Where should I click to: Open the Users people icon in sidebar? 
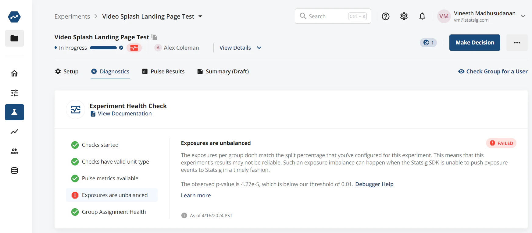tap(14, 151)
